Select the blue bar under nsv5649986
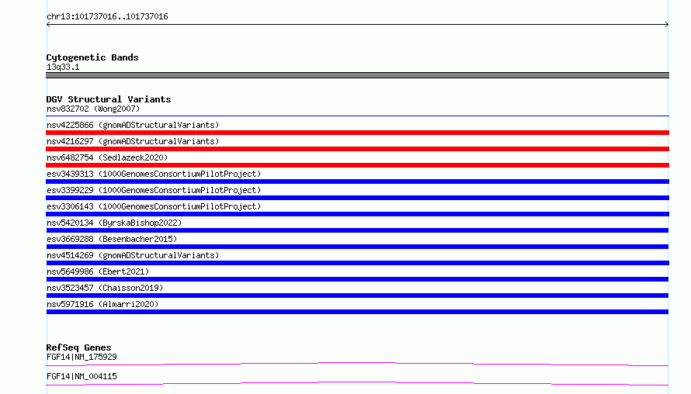Viewport: 691px width, 394px height. coord(357,279)
